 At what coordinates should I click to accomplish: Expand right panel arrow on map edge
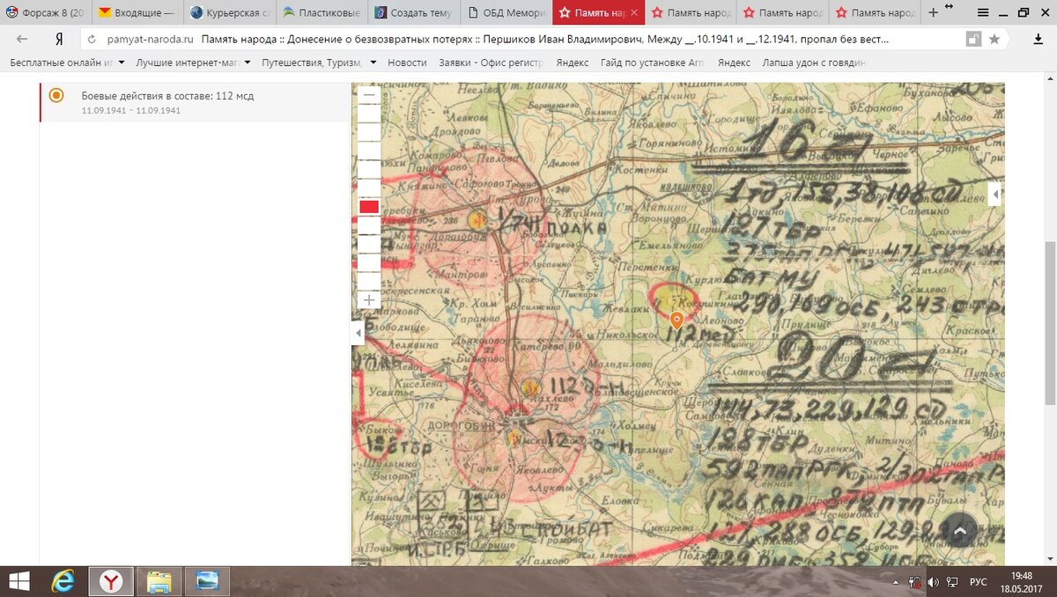tap(995, 194)
